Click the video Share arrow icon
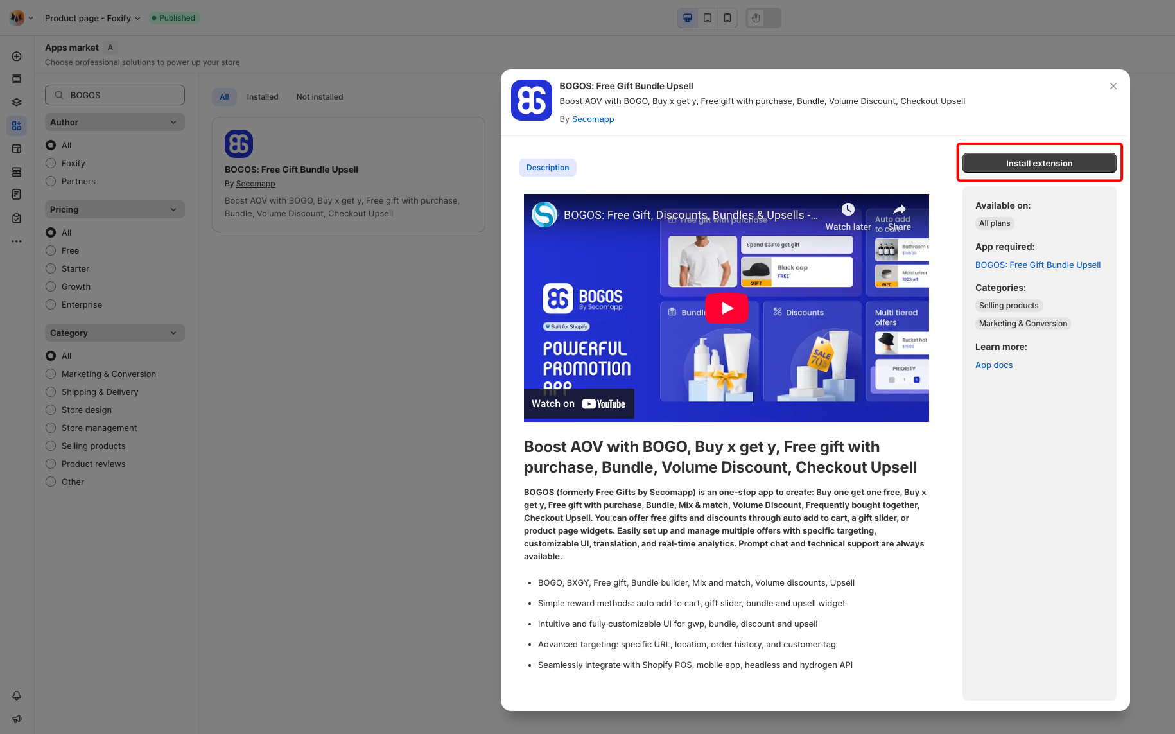This screenshot has width=1175, height=734. [x=899, y=209]
